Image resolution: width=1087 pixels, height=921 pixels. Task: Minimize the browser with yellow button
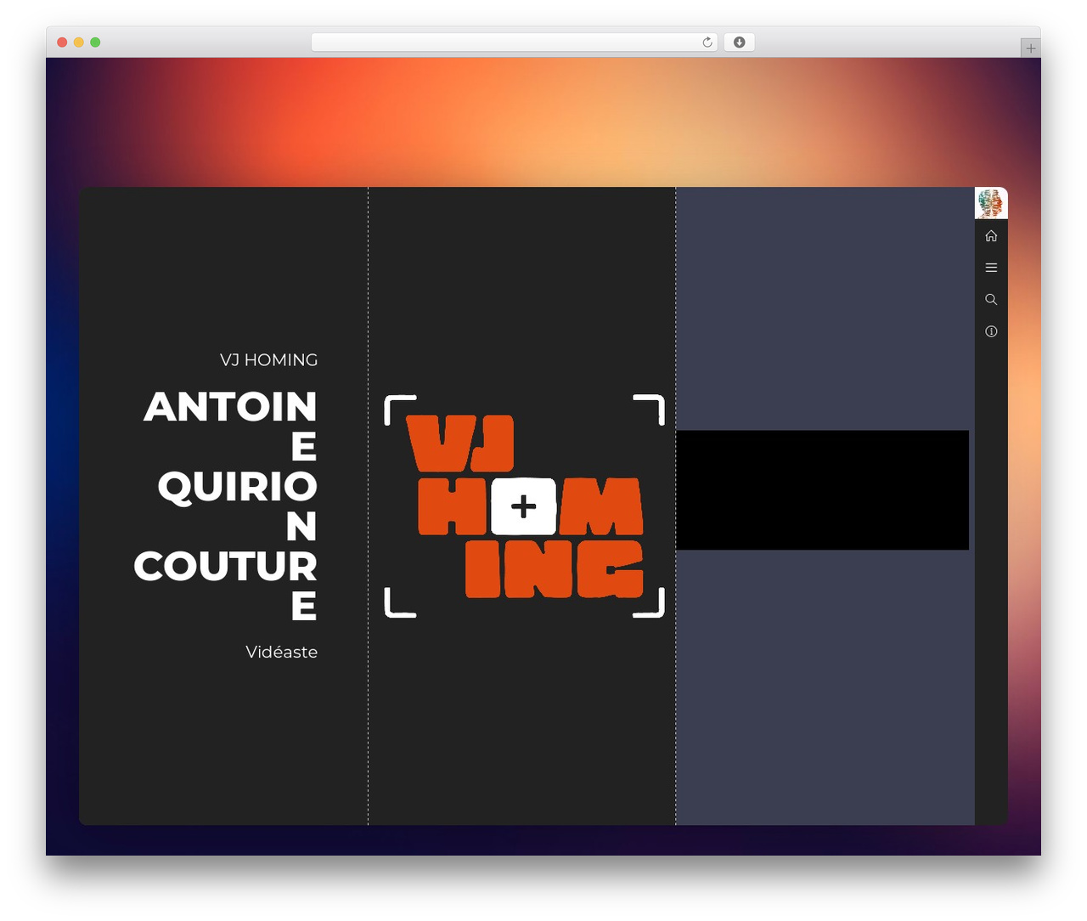click(x=78, y=42)
